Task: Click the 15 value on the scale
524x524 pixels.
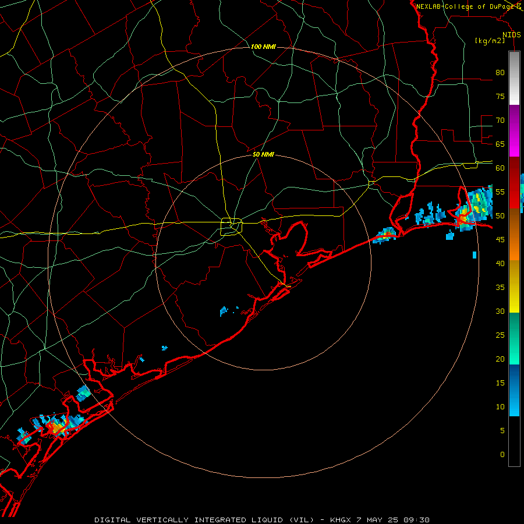Action: pyautogui.click(x=500, y=383)
